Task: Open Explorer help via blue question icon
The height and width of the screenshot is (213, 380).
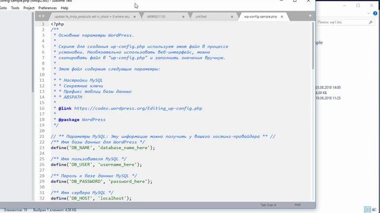Action: [x=375, y=14]
